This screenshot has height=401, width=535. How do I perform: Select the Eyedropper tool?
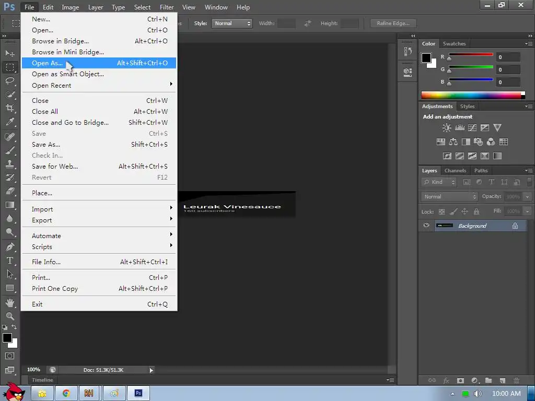tap(10, 122)
